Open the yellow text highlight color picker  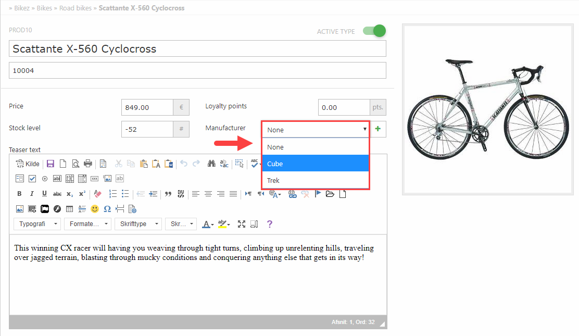[224, 224]
